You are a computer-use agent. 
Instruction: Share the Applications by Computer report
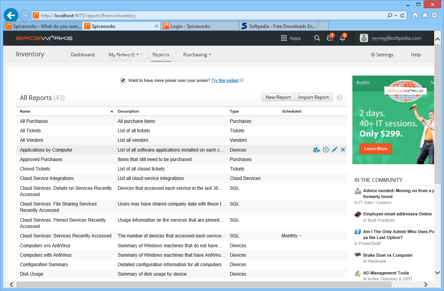tap(317, 150)
